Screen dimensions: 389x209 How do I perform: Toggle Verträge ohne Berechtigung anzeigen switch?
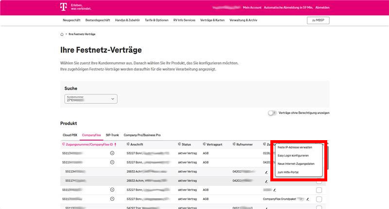(272, 113)
